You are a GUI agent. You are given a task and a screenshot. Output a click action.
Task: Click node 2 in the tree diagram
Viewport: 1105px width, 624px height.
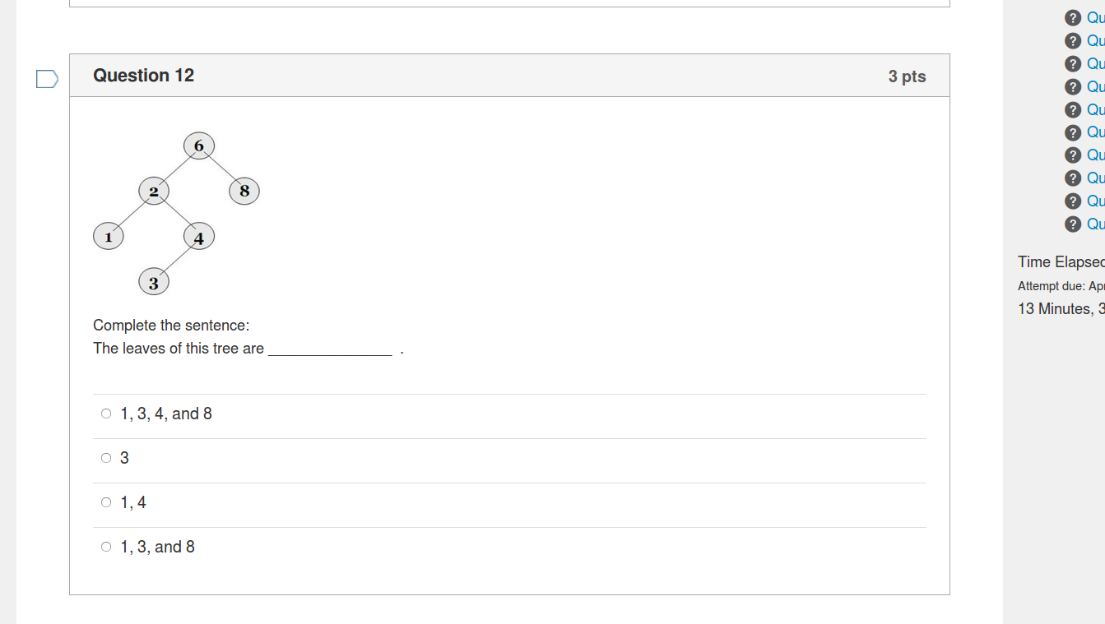[x=154, y=192]
